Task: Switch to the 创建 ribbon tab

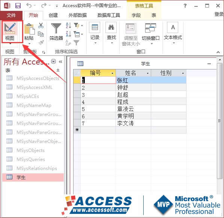Action: (x=53, y=15)
